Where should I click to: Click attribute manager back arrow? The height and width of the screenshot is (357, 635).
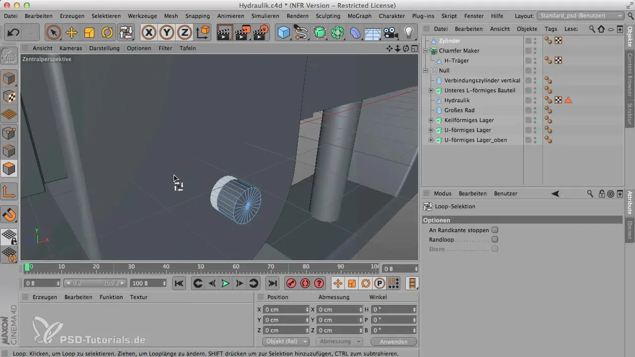tap(556, 193)
